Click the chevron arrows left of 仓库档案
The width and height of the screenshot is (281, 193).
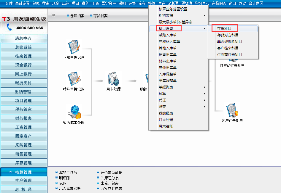[53, 15]
